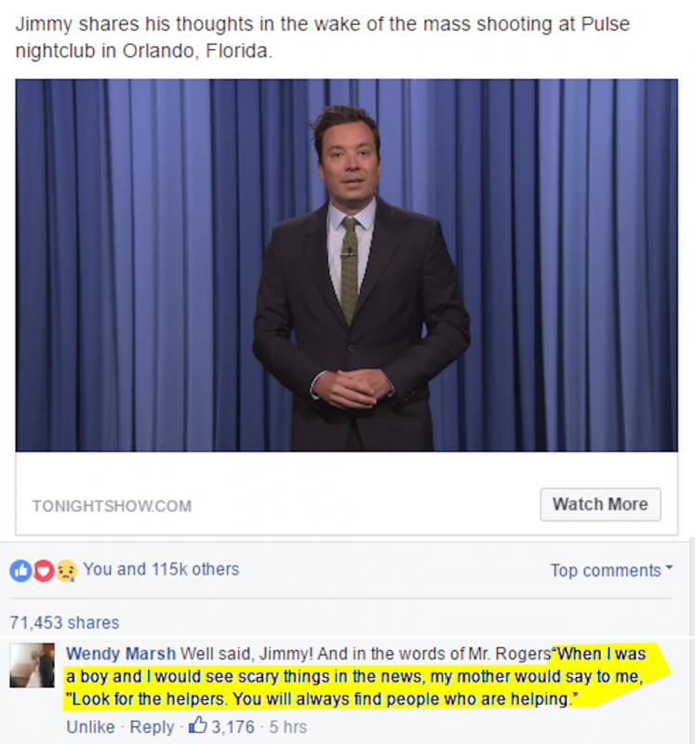Click the red heart Love reaction icon
The width and height of the screenshot is (695, 744).
[43, 570]
